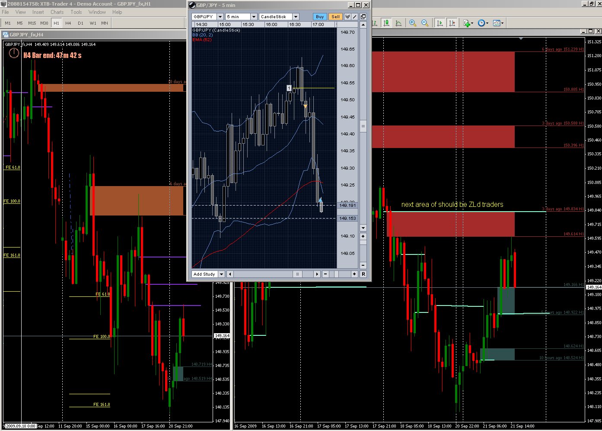Viewport: 602px width, 431px height.
Task: Toggle the Auto Scroll chart button
Action: click(x=440, y=23)
